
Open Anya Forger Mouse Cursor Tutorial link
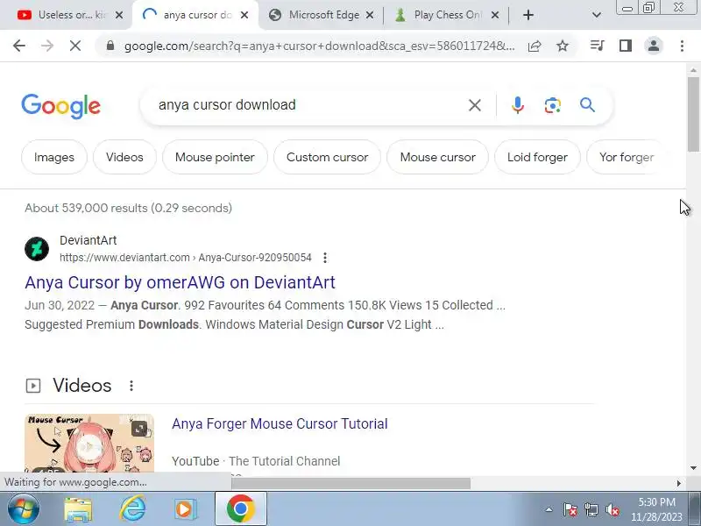pos(280,423)
